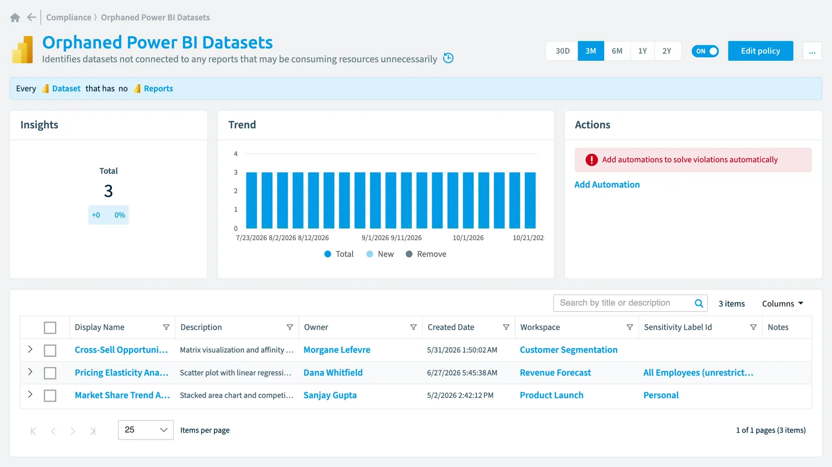Image resolution: width=832 pixels, height=467 pixels.
Task: Select the 6M time range
Action: pyautogui.click(x=617, y=51)
